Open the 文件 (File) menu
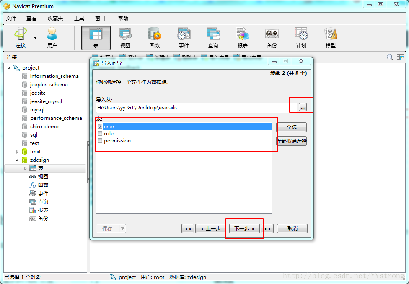 [x=11, y=18]
